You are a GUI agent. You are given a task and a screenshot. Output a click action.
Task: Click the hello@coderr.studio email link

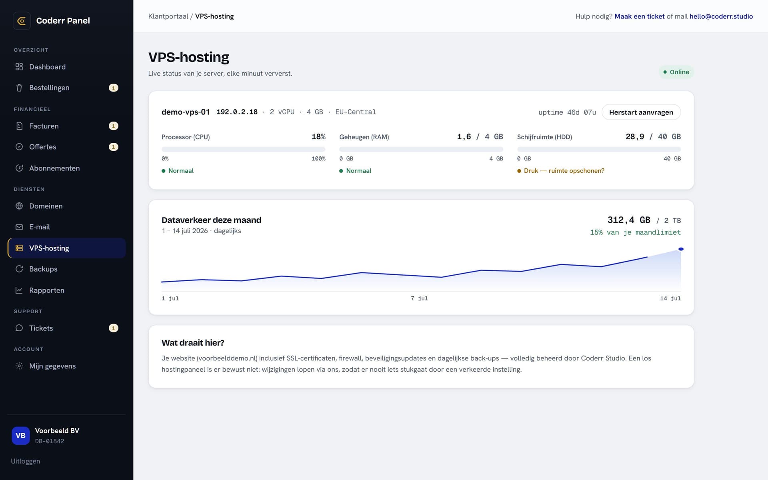pyautogui.click(x=721, y=16)
